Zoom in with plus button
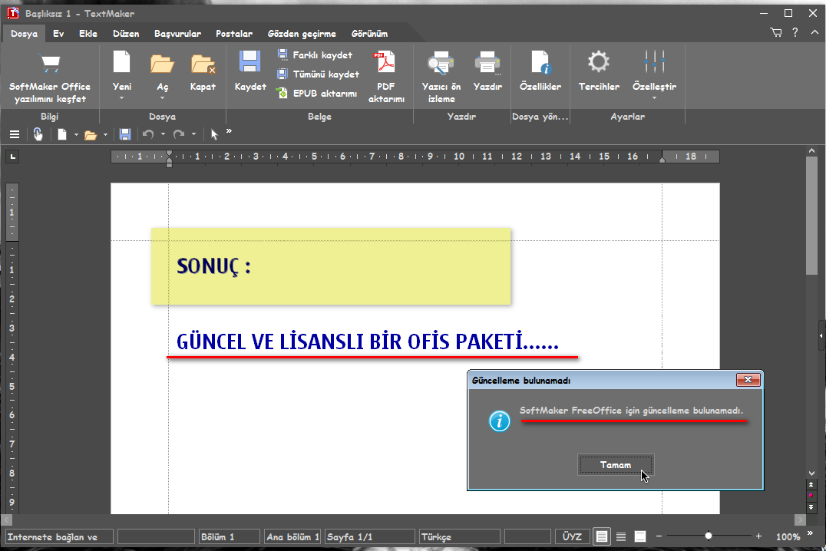 coord(758,536)
